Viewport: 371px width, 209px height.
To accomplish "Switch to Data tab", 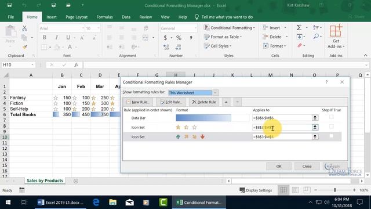I will [126, 17].
